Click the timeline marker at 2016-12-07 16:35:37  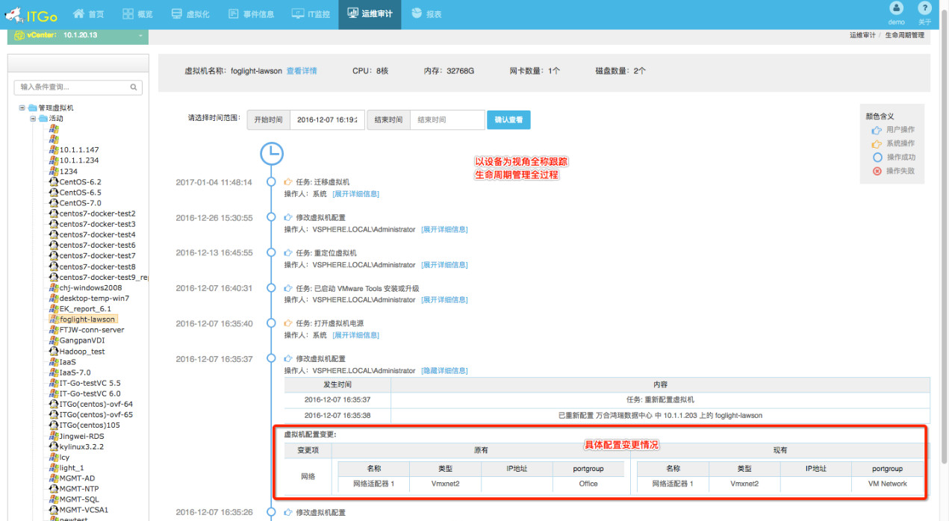(x=272, y=359)
